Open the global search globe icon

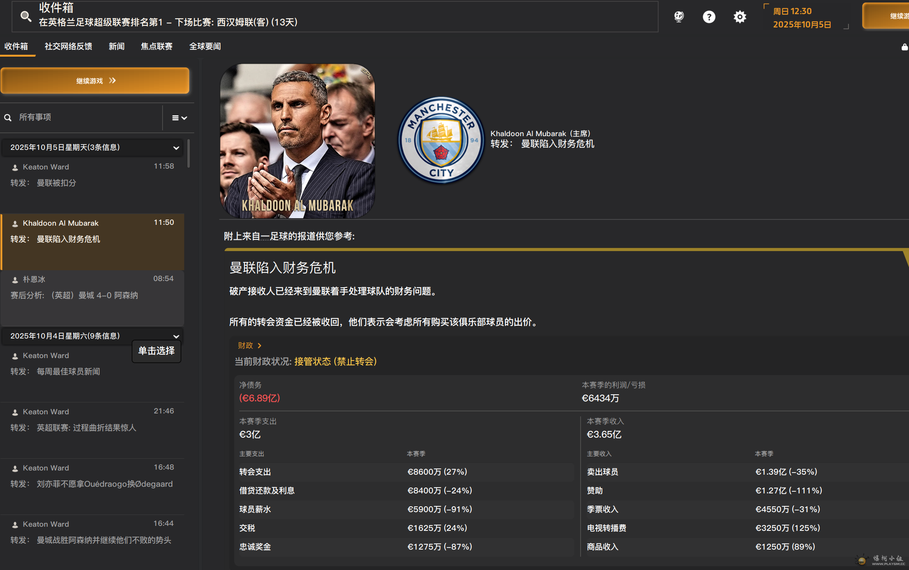coord(679,17)
